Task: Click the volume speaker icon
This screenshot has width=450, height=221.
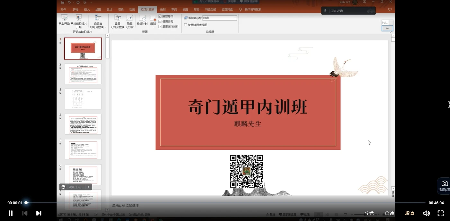Action: coord(427,213)
